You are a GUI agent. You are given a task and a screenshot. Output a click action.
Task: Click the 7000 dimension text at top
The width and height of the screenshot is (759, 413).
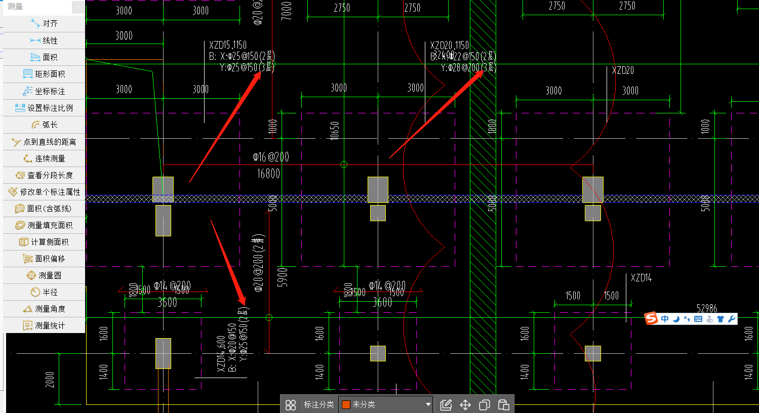tap(287, 11)
